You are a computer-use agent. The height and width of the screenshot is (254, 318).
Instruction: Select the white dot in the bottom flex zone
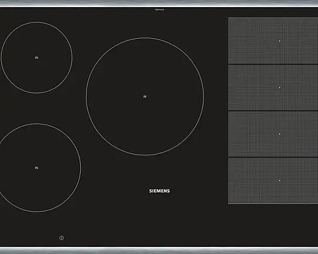pos(280,181)
